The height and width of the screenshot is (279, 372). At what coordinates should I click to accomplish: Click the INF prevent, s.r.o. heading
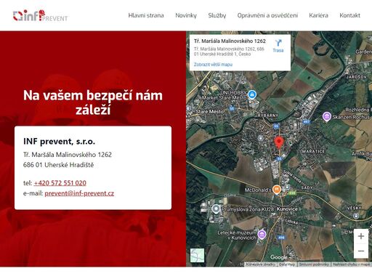[x=59, y=141]
